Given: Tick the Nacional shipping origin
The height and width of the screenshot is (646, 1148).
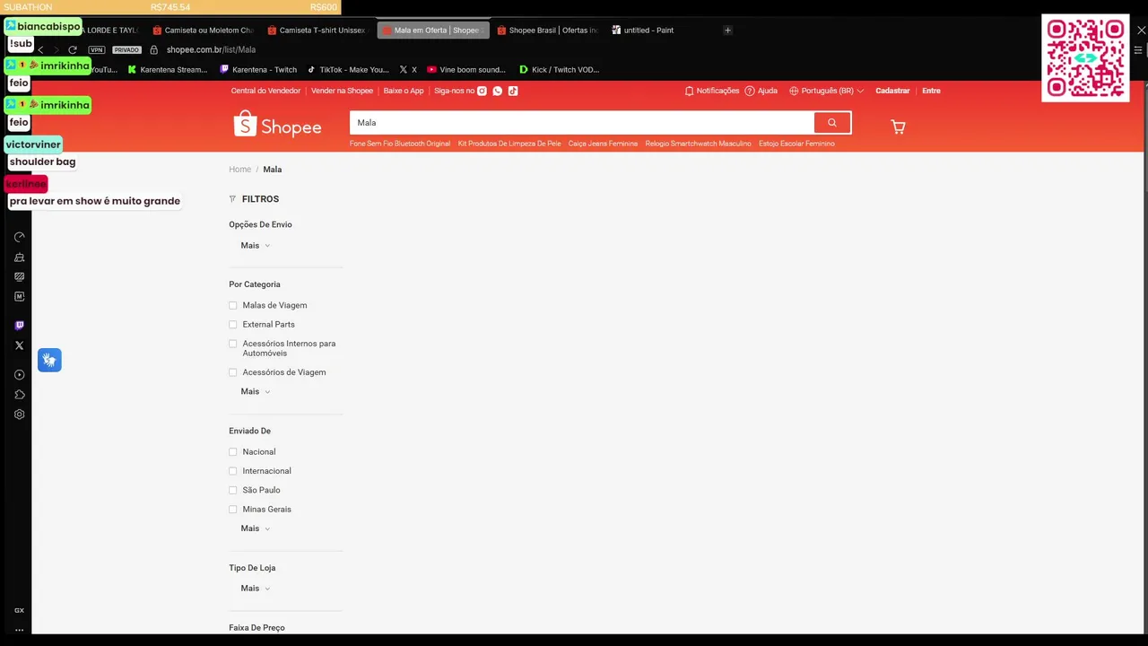Looking at the screenshot, I should (x=233, y=452).
